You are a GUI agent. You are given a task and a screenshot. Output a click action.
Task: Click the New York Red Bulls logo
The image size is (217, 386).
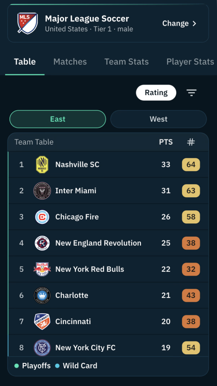coord(42,269)
